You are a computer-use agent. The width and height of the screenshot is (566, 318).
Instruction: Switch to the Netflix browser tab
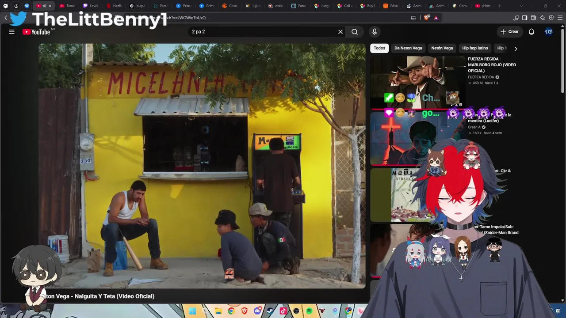(114, 6)
